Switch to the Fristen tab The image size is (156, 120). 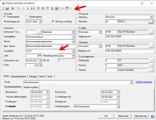(x=6, y=76)
